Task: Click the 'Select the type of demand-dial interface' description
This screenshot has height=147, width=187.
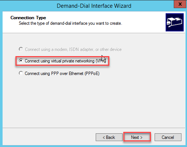Action: 70,23
